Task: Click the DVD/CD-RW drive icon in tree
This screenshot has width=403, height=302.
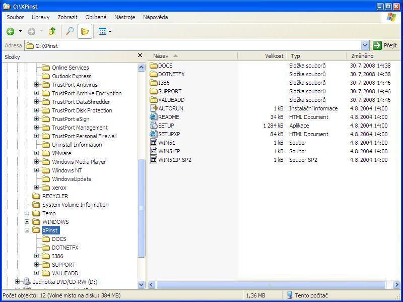Action: pos(27,282)
